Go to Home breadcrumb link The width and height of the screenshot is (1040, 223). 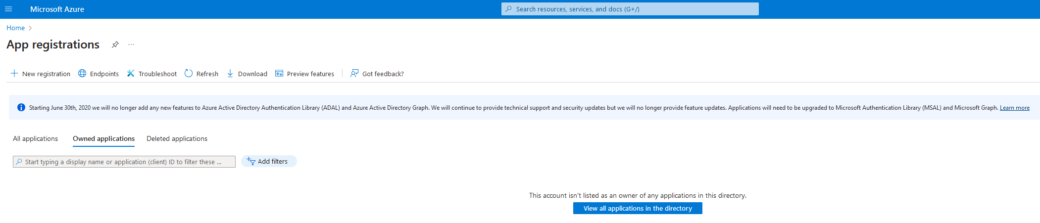pyautogui.click(x=15, y=28)
